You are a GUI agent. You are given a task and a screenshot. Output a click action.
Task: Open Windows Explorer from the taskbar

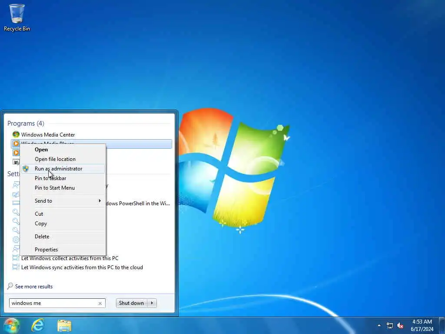(x=64, y=326)
